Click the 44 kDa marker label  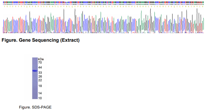(x=40, y=67)
